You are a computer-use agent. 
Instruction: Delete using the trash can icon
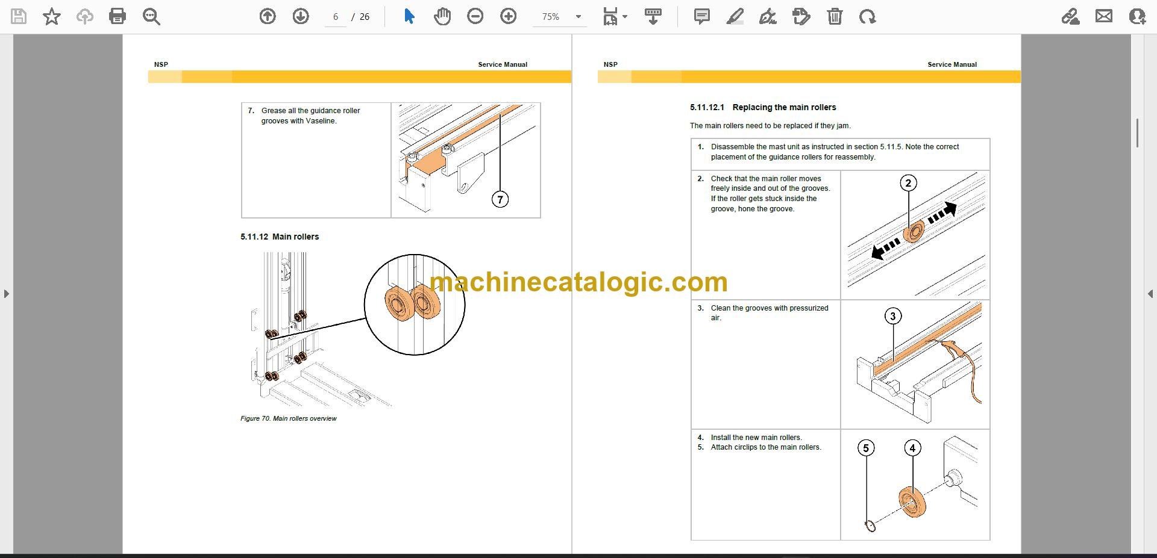point(835,16)
